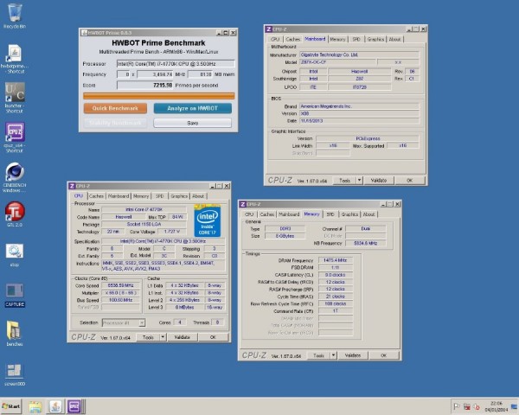Image resolution: width=519 pixels, height=415 pixels.
Task: Switch to Caches tab in Mainboard CPU-Z window
Action: [292, 39]
